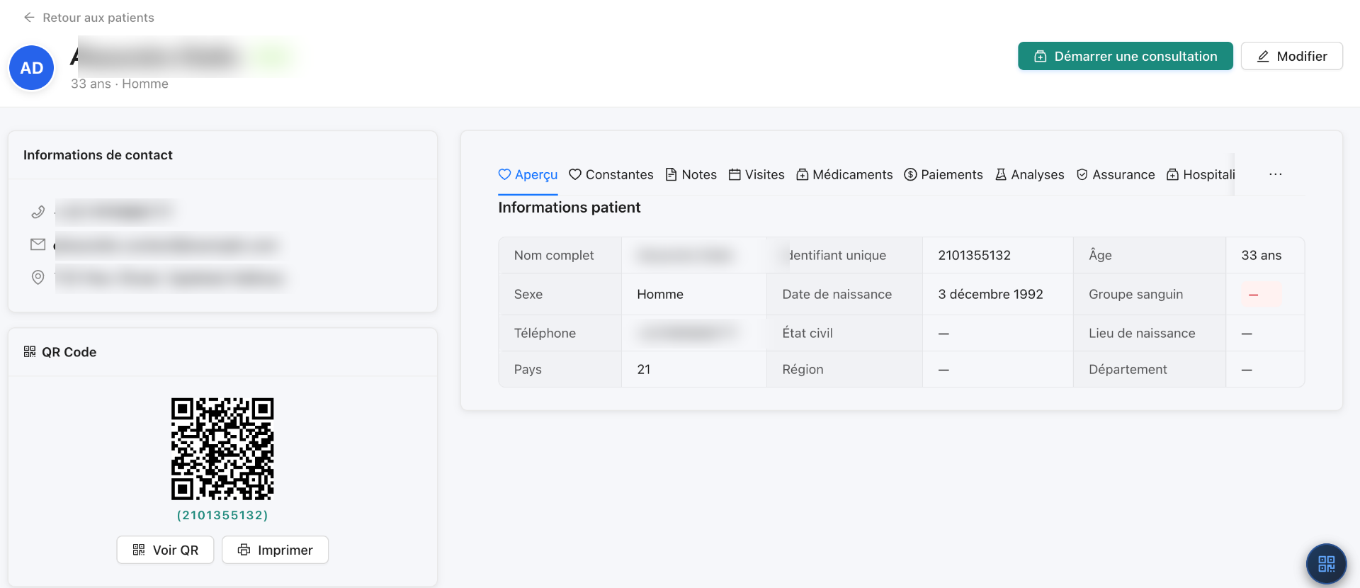The height and width of the screenshot is (588, 1360).
Task: Print the QR code with Imprimer
Action: click(275, 550)
